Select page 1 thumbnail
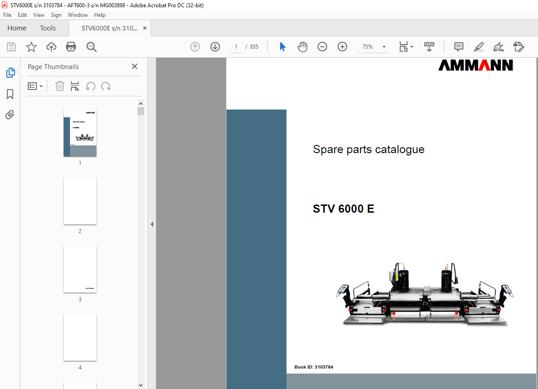538x389 pixels. (x=80, y=133)
